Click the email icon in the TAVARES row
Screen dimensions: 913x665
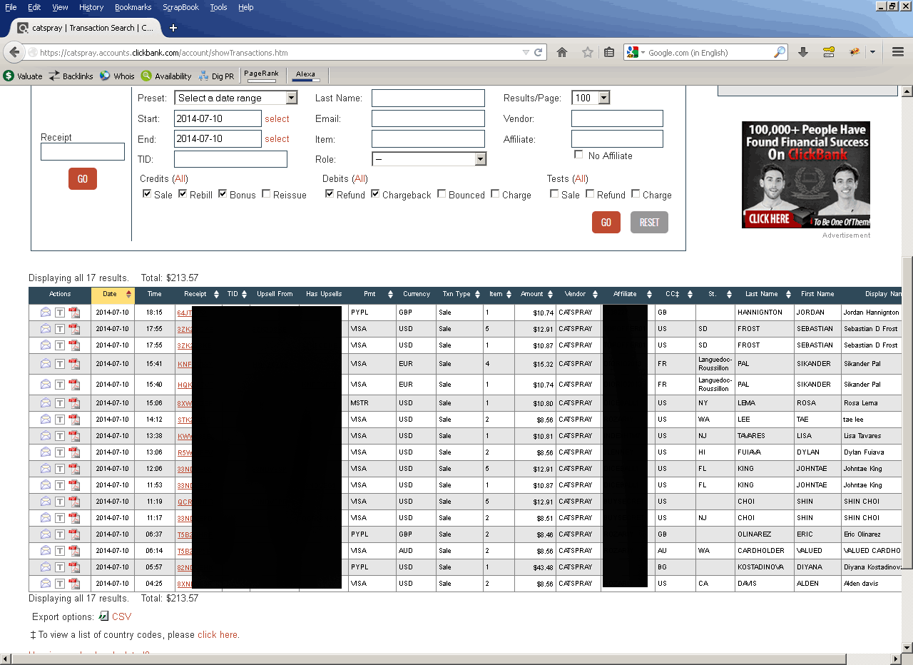click(46, 435)
